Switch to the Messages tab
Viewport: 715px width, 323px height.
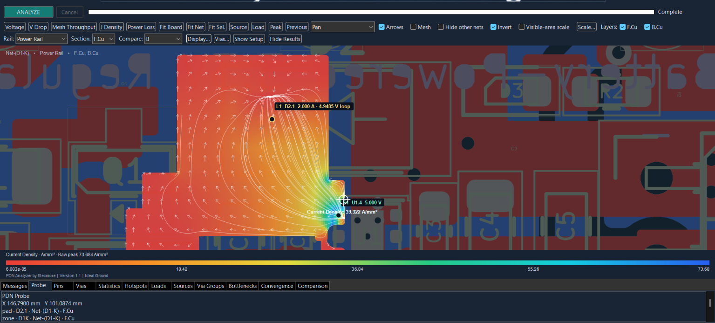pyautogui.click(x=15, y=286)
